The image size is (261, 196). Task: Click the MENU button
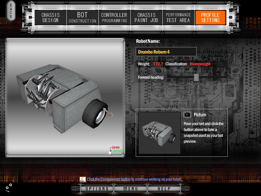pos(130,189)
